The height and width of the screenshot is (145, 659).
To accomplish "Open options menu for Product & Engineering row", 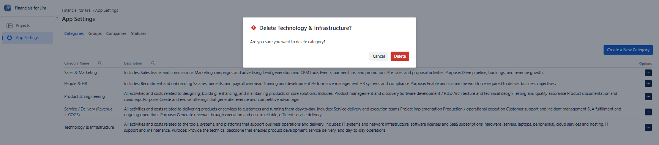I will pos(648,96).
